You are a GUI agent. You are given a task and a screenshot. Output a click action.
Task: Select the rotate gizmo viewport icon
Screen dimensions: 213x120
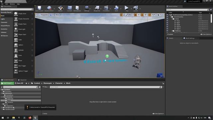coord(124,15)
